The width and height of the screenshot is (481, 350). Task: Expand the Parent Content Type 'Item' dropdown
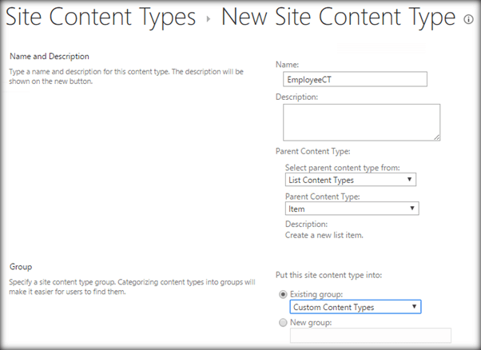pyautogui.click(x=352, y=209)
